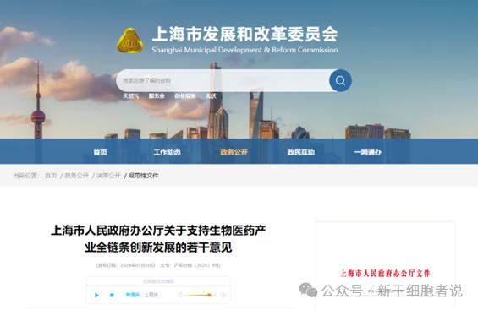Click the article title about 生物医药产业
This screenshot has width=478, height=310.
[x=158, y=239]
